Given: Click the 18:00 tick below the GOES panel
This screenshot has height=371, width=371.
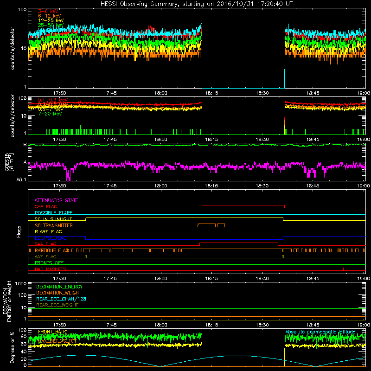Looking at the screenshot, I should pos(161,186).
